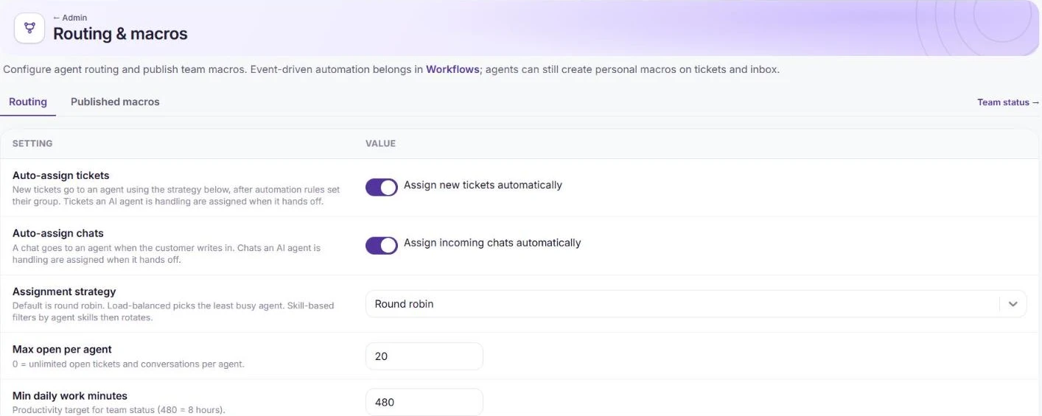Go back via the Admin link
Viewport: 1042px width, 416px height.
(70, 18)
